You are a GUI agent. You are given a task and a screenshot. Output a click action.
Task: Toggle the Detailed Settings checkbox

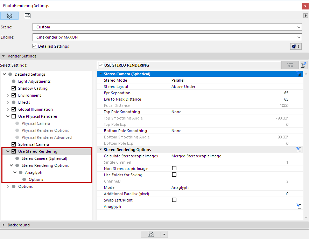(x=35, y=46)
